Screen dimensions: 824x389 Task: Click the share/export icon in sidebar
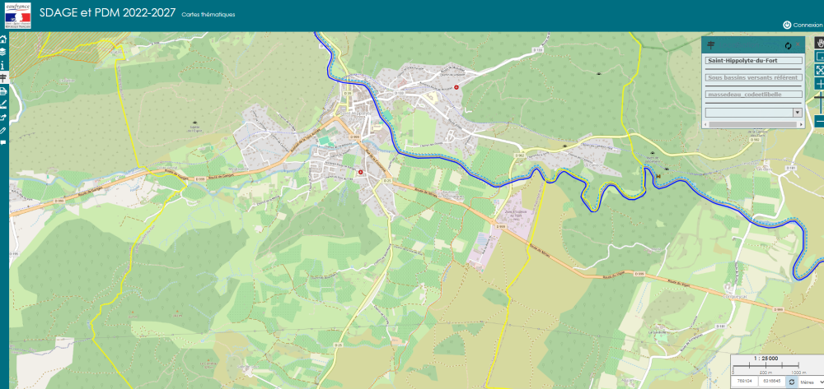click(x=4, y=117)
